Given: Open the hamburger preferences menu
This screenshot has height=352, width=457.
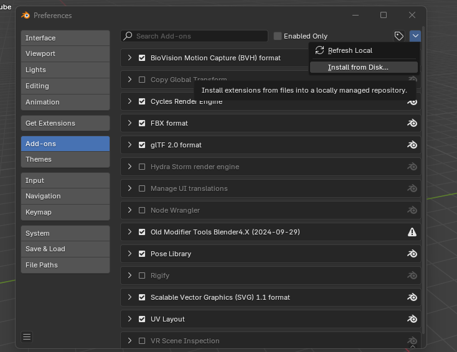Looking at the screenshot, I should tap(27, 337).
